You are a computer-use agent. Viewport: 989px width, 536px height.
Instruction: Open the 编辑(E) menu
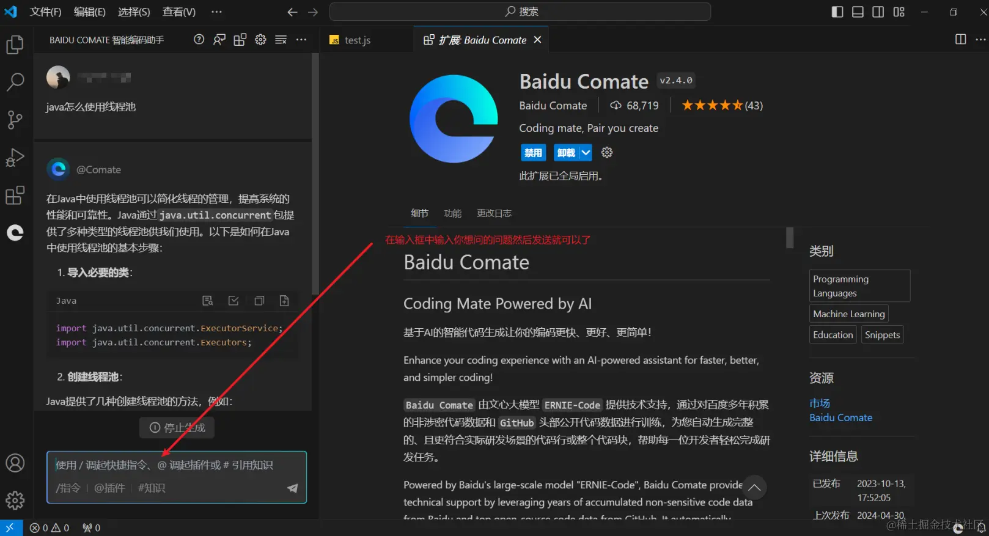(x=90, y=12)
